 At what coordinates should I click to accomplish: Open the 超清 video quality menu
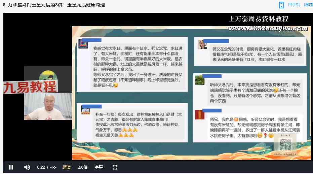tap(67, 167)
